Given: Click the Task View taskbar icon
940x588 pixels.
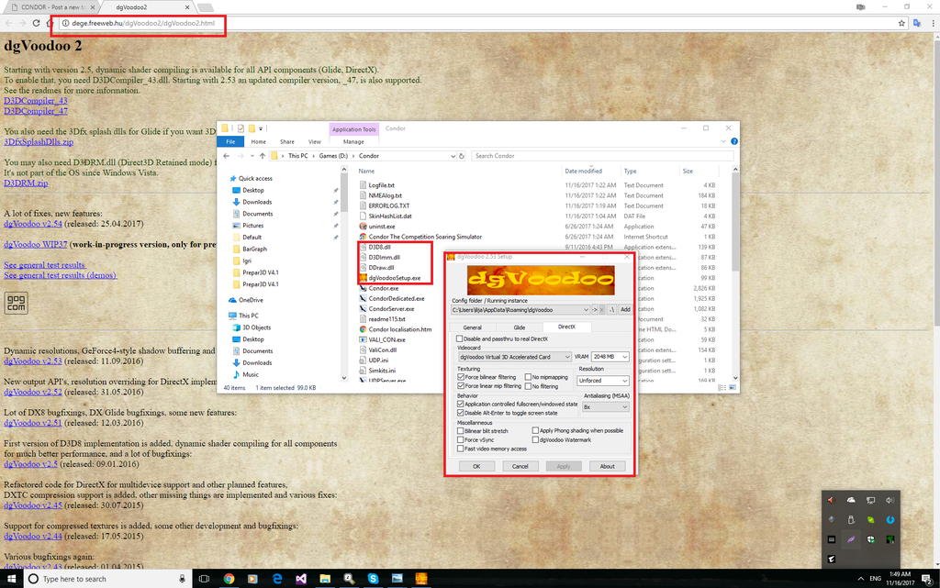Looking at the screenshot, I should (204, 579).
